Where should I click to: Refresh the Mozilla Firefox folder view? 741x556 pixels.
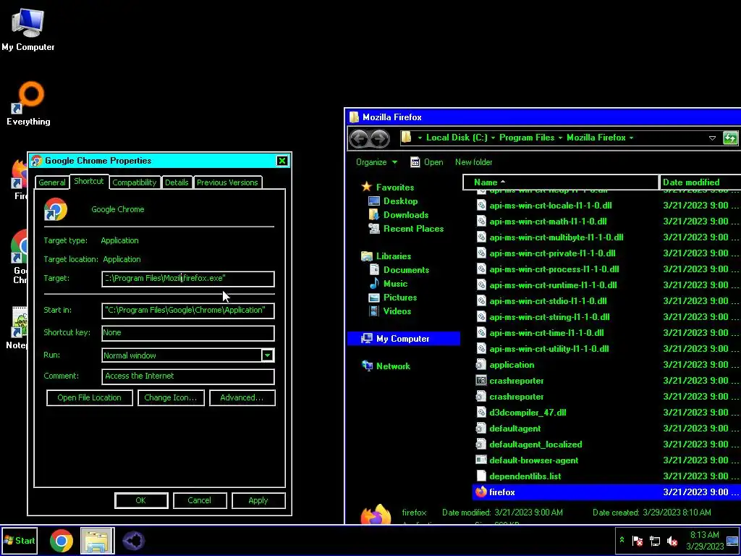click(729, 138)
